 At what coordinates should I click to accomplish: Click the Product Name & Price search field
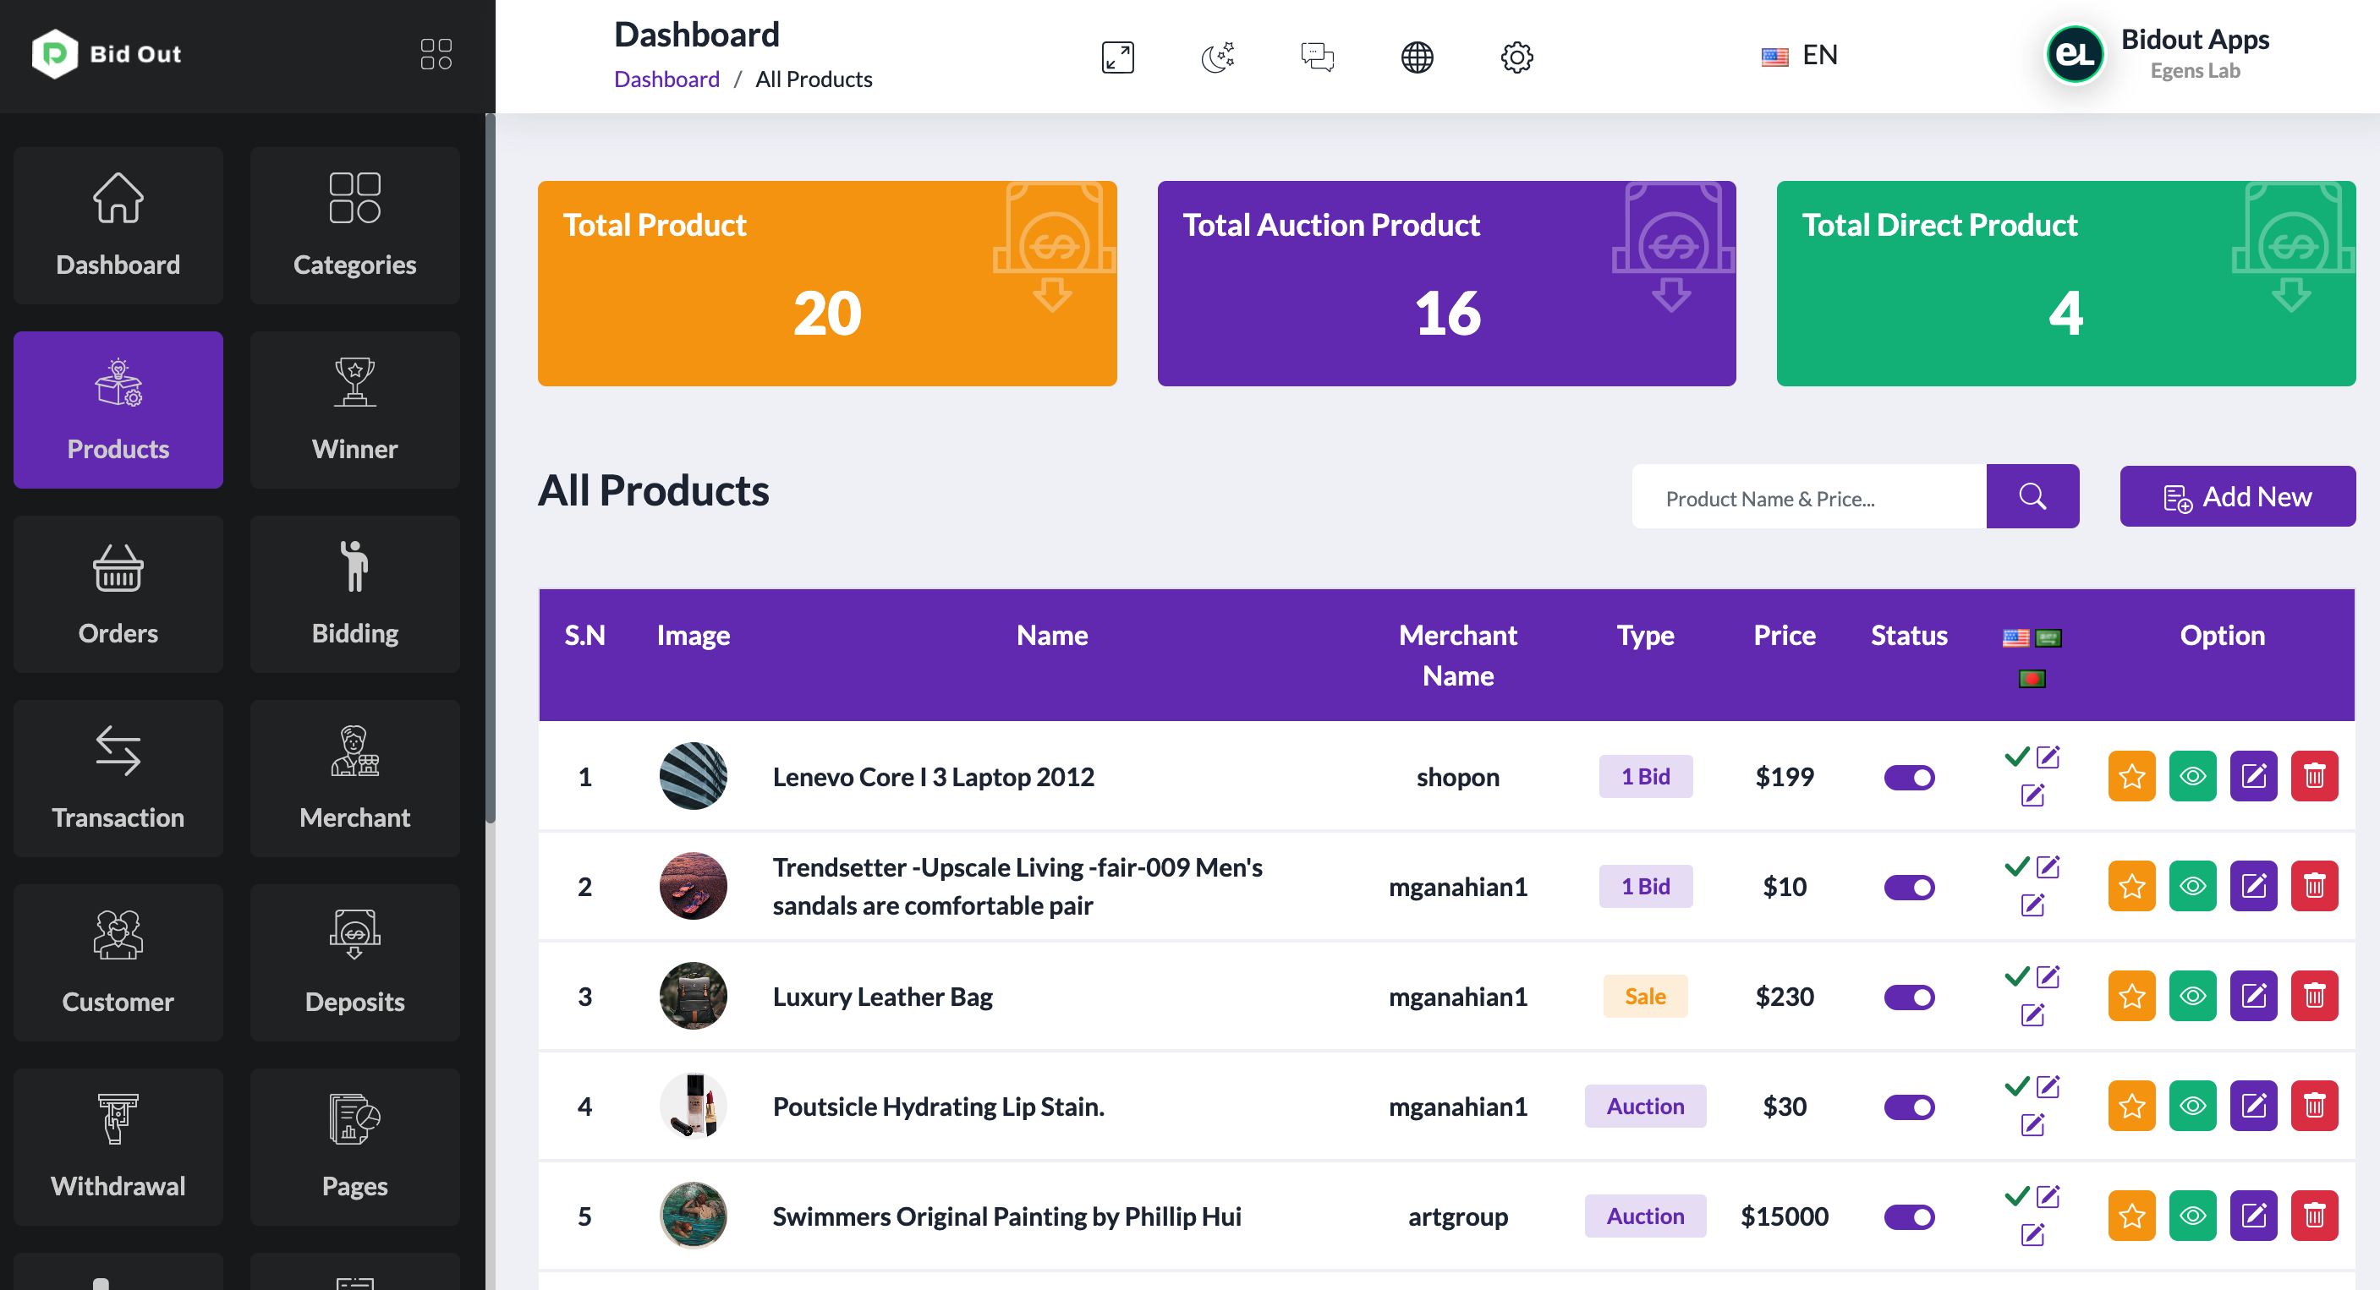pyautogui.click(x=1808, y=497)
